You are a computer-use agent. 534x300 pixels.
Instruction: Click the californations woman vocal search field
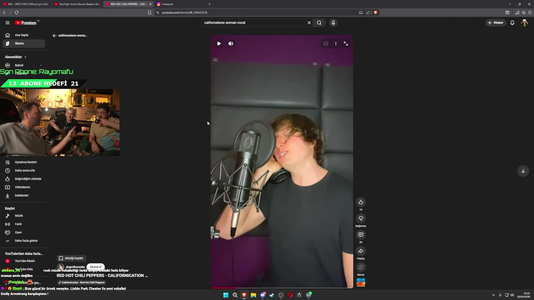pyautogui.click(x=254, y=22)
